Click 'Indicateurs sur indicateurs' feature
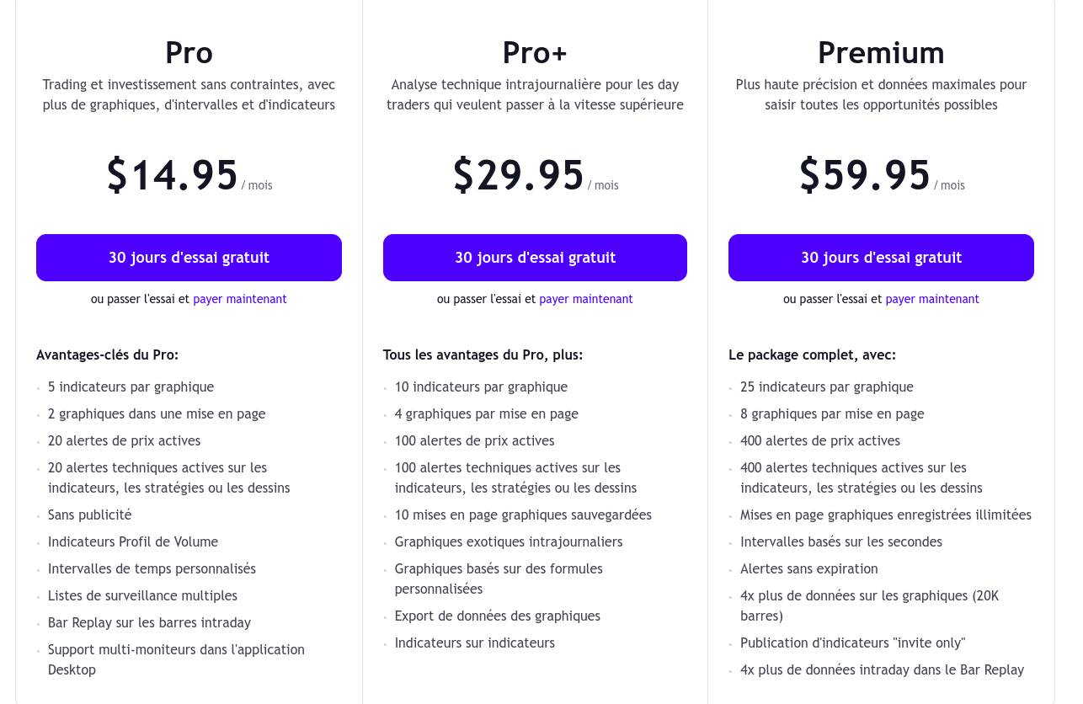This screenshot has height=704, width=1083. click(475, 643)
